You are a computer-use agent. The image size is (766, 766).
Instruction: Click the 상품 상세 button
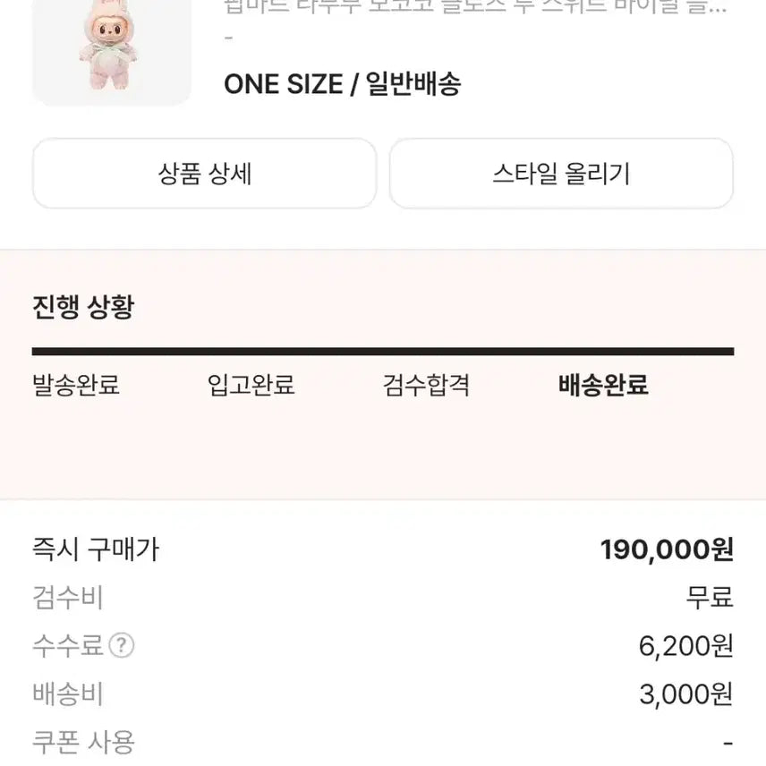[x=204, y=174]
